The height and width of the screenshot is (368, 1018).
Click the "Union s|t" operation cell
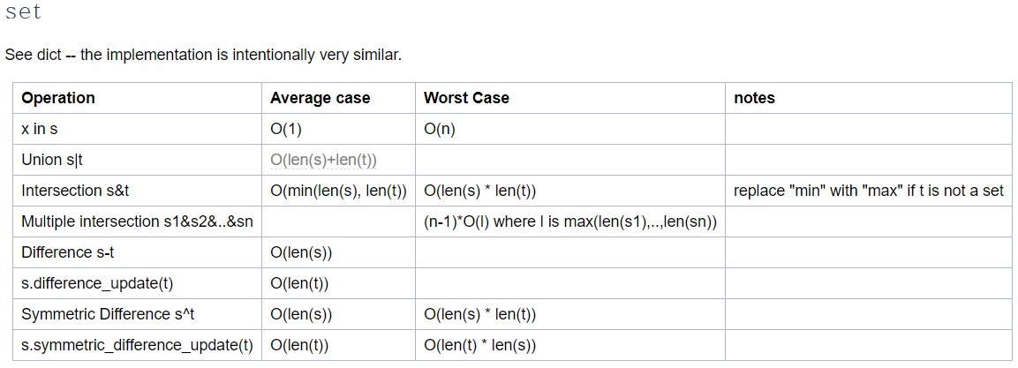[x=54, y=160]
